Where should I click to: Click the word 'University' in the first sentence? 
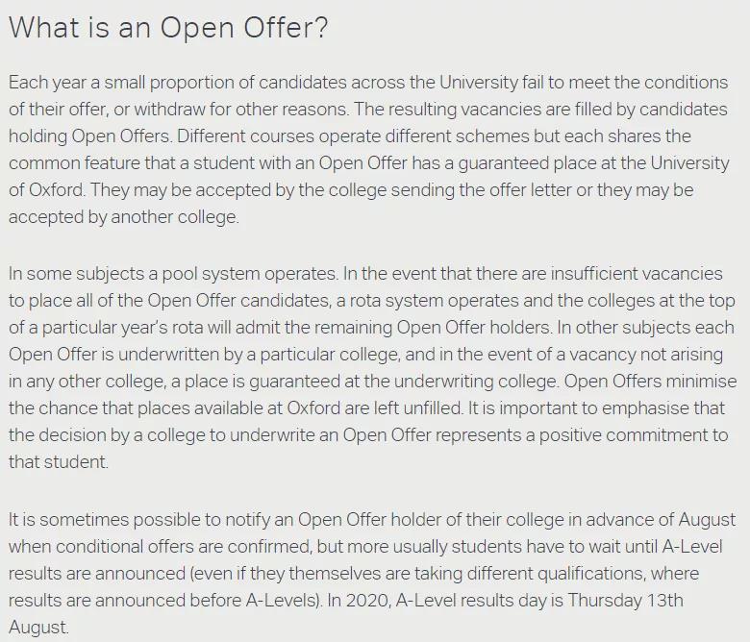coord(478,83)
